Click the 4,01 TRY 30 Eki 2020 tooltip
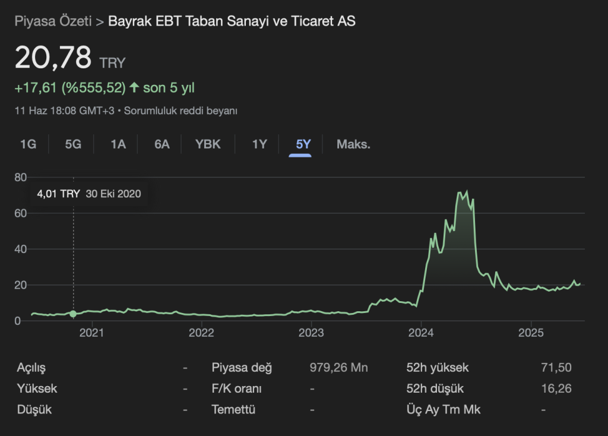The image size is (608, 436). (x=89, y=194)
